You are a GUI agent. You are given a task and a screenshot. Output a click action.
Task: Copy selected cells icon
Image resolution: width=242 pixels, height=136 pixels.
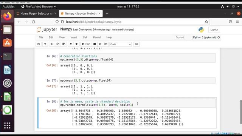pos(58,44)
